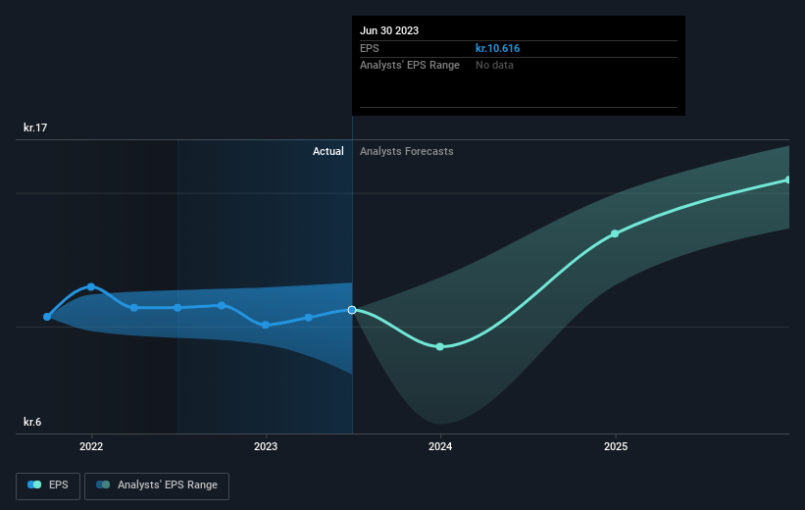Click the No data value in tooltip
The image size is (805, 510).
tap(494, 65)
